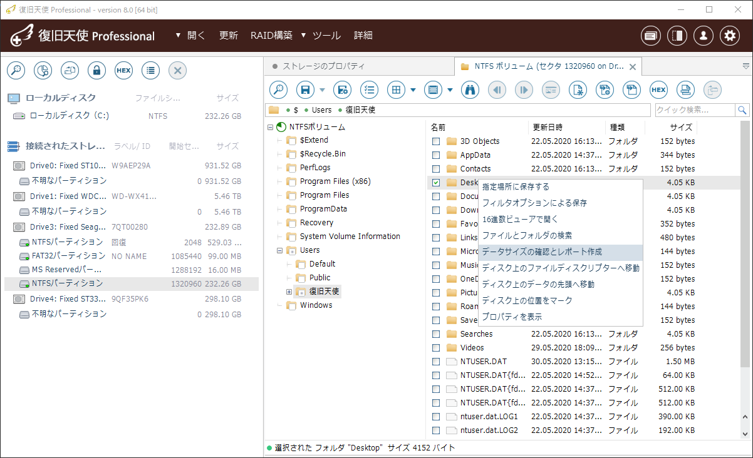Image resolution: width=753 pixels, height=458 pixels.
Task: Click 更新 in the top menu bar
Action: 229,36
